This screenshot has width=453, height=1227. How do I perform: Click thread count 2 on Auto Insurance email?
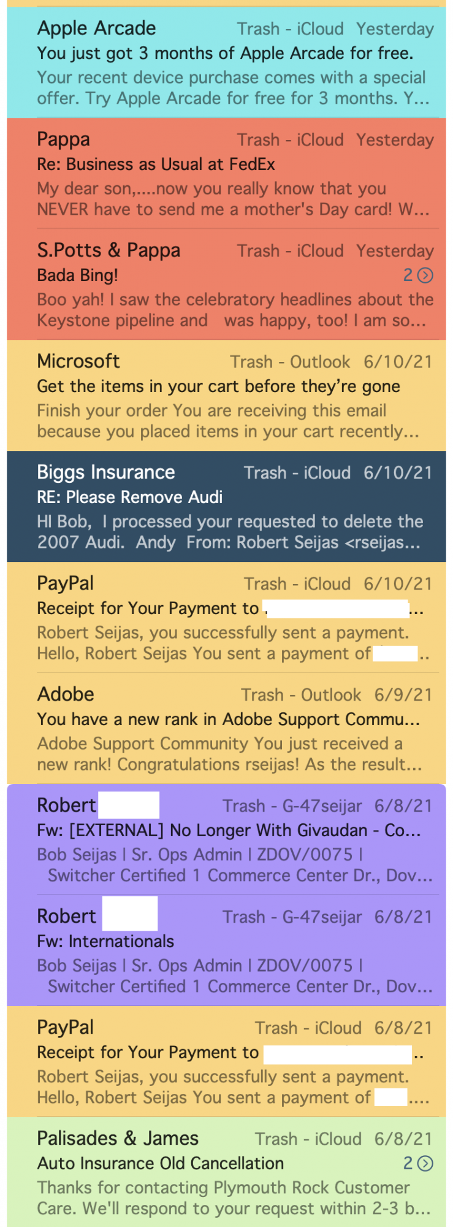tap(408, 1163)
